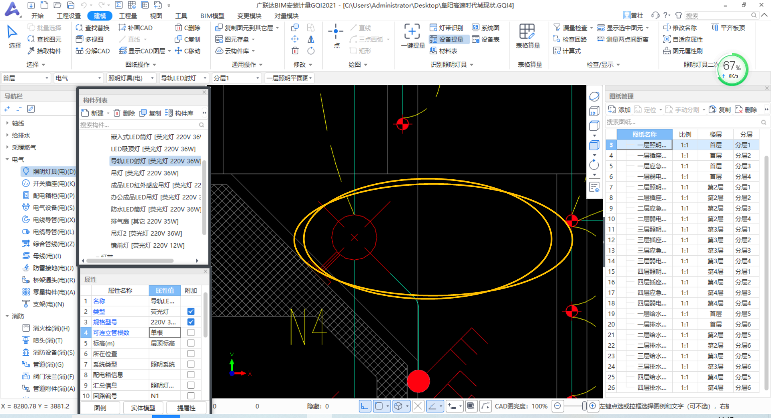Click the 构件列表 horizontal scrollbar
Image resolution: width=771 pixels, height=418 pixels.
(130, 260)
